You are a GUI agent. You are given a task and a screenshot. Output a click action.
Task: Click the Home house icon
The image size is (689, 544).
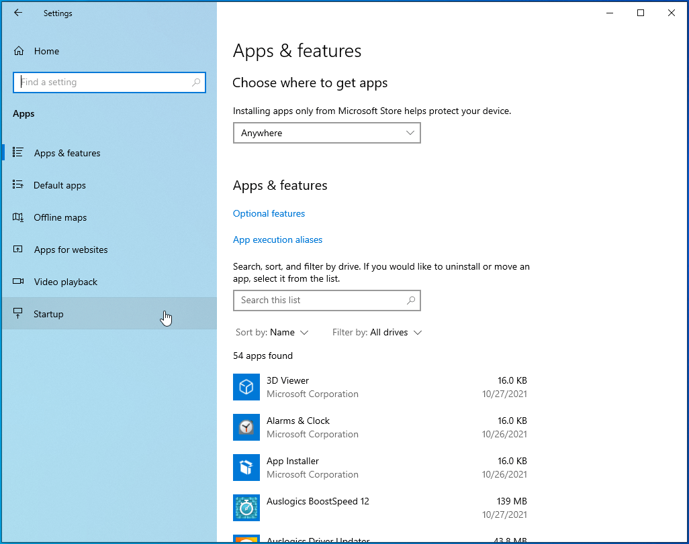[x=19, y=50]
